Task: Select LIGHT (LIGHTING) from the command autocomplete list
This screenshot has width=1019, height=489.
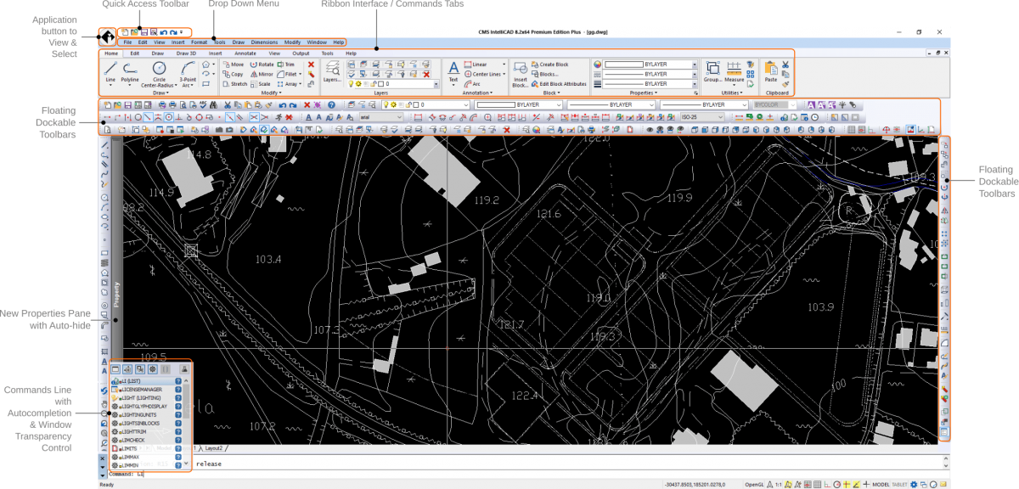Action: click(x=140, y=399)
